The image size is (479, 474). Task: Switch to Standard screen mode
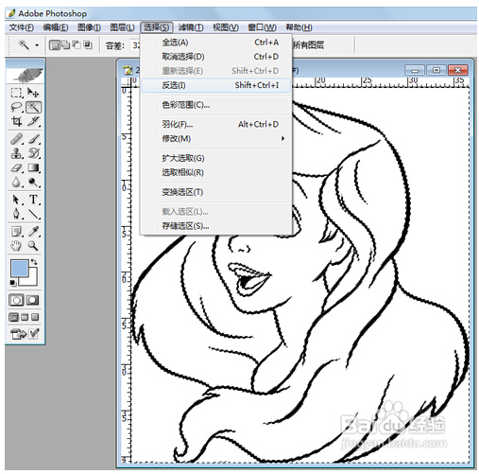(13, 317)
